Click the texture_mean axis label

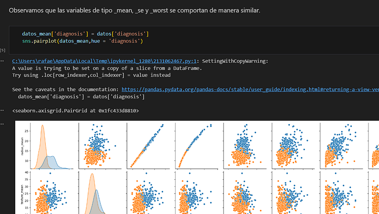coord(22,194)
